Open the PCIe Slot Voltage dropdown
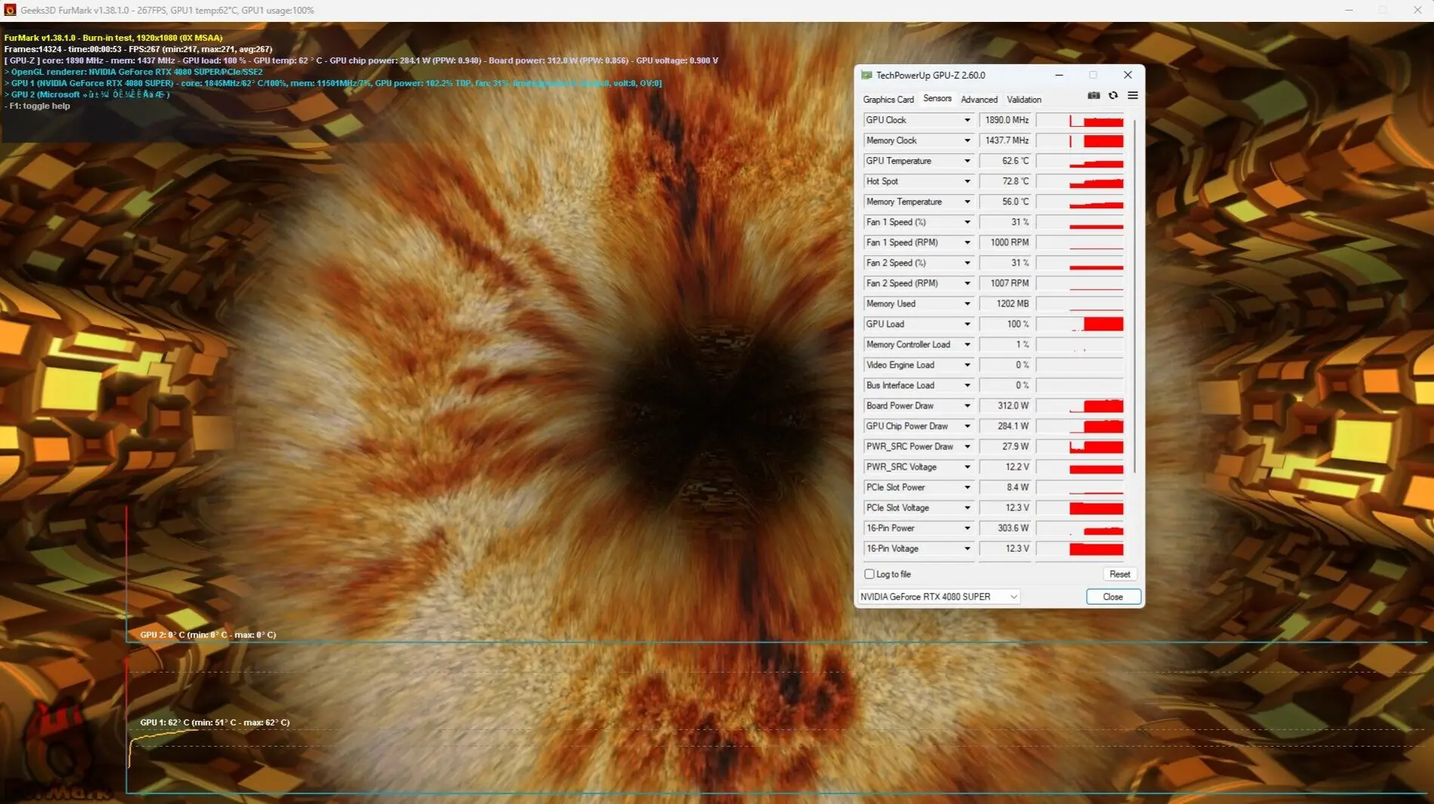Image resolution: width=1434 pixels, height=804 pixels. tap(967, 508)
